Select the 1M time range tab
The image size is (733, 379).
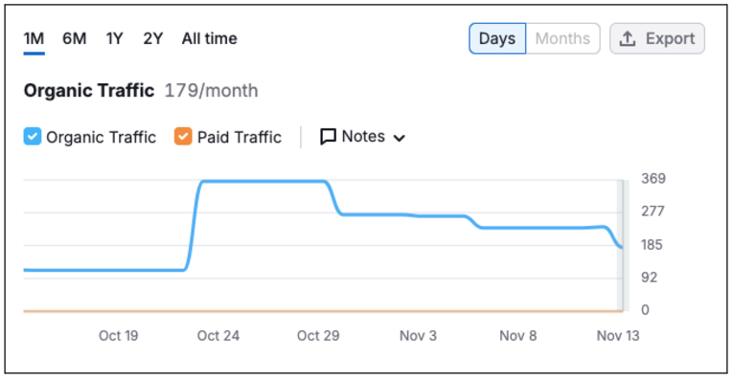tap(34, 38)
